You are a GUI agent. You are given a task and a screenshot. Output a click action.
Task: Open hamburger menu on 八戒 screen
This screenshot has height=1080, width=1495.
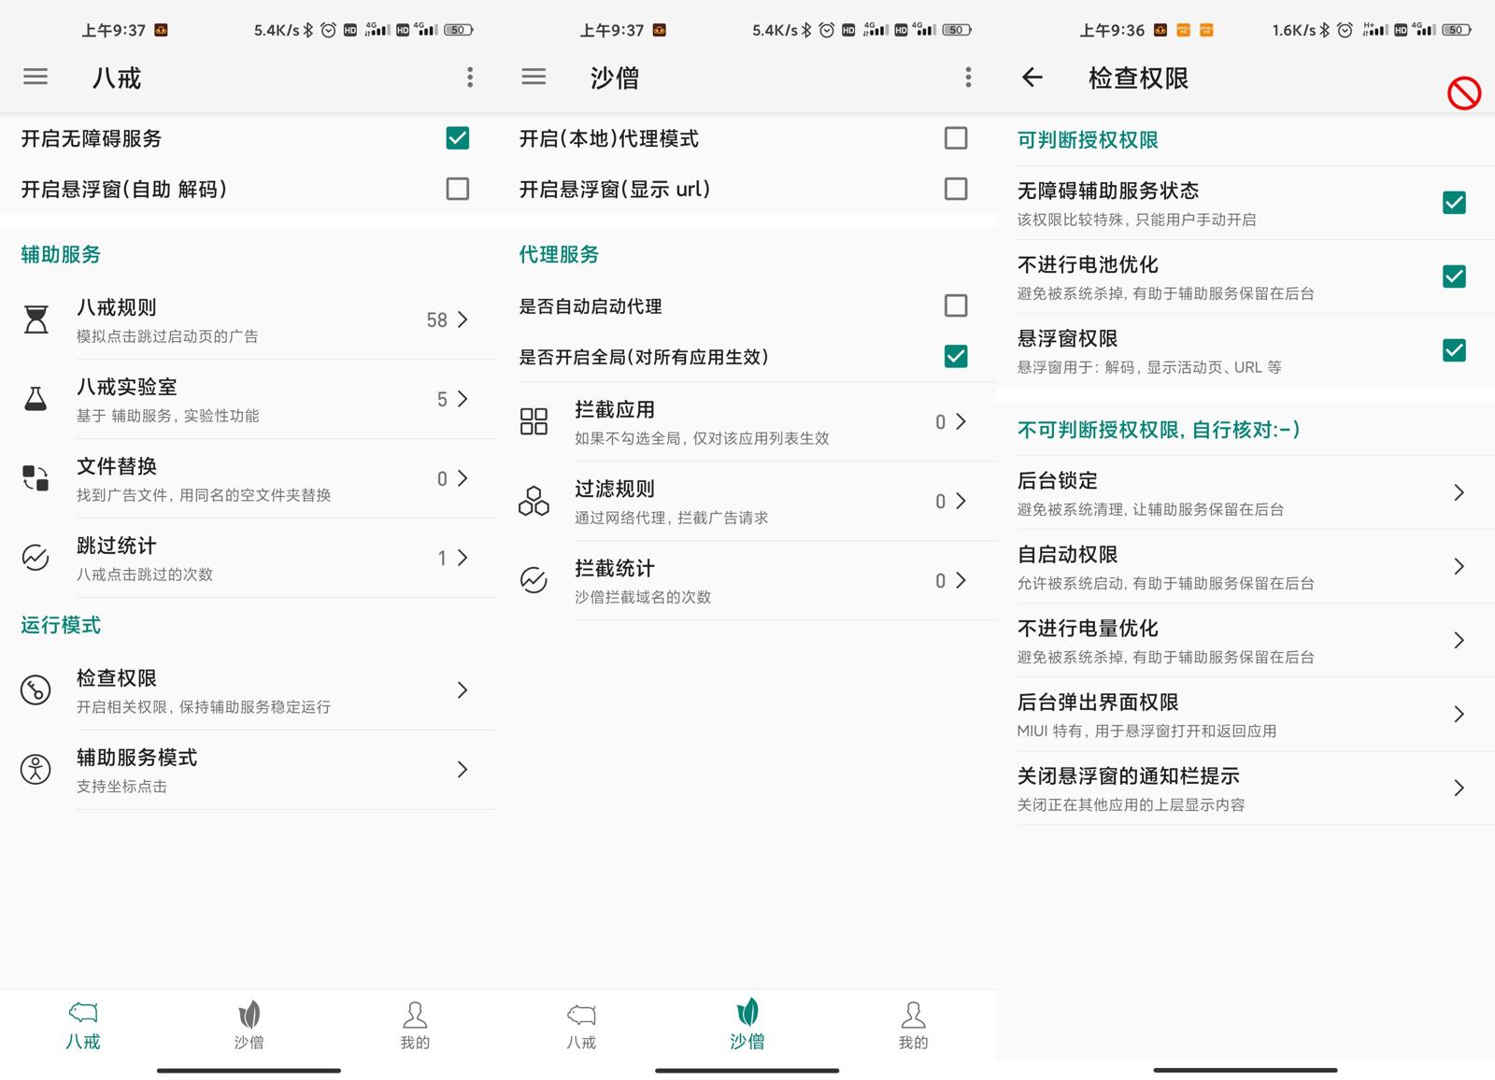(36, 78)
